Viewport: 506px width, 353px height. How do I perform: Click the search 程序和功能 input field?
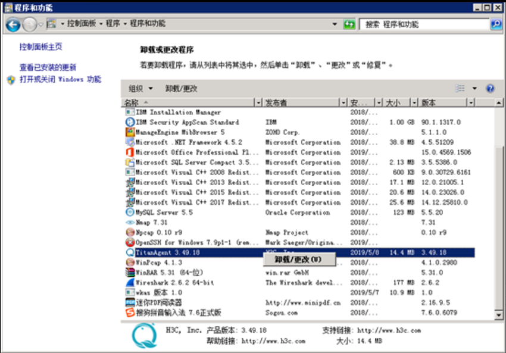click(x=424, y=24)
